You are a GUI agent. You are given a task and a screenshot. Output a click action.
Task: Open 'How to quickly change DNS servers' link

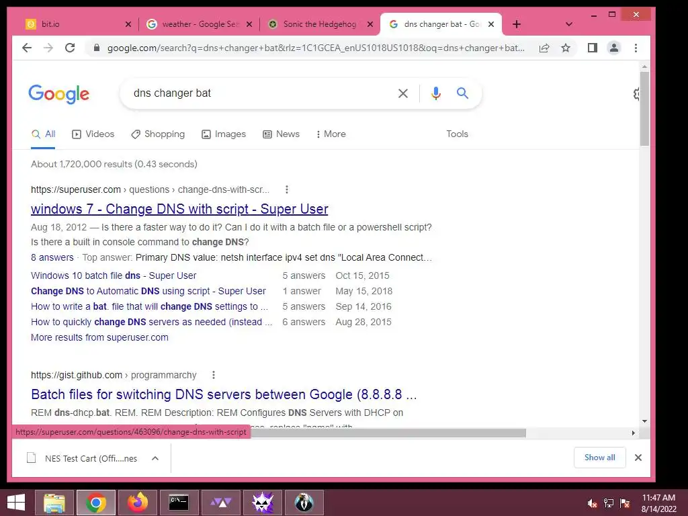[151, 322]
